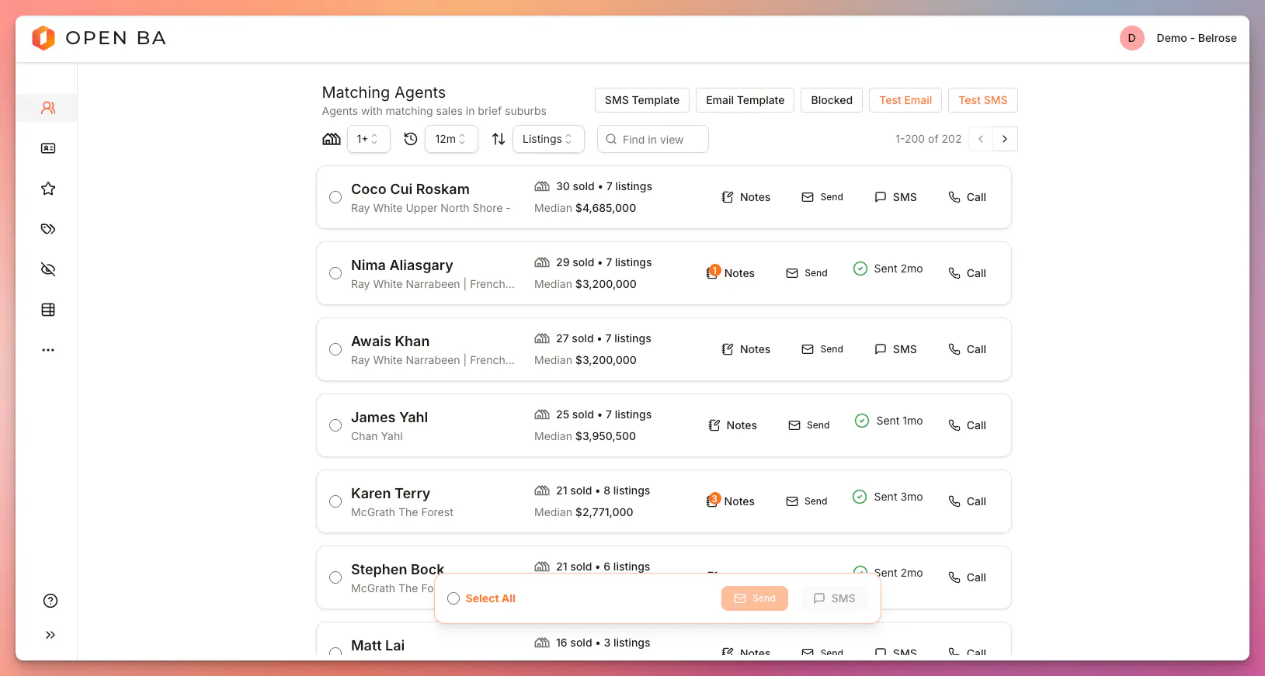1265x676 pixels.
Task: Expand the sidebar with double chevron
Action: click(50, 635)
